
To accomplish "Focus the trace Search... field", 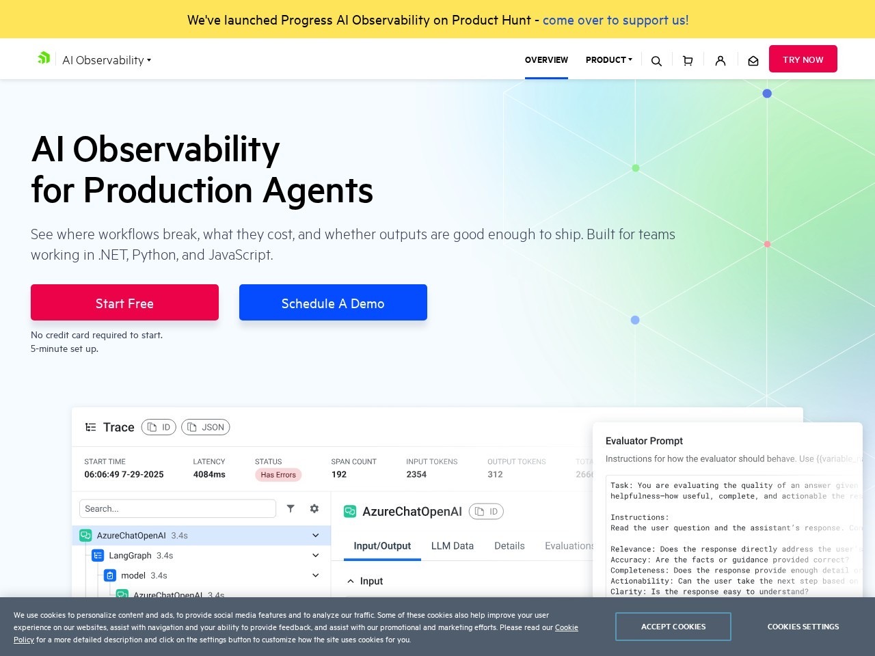I will 178,508.
